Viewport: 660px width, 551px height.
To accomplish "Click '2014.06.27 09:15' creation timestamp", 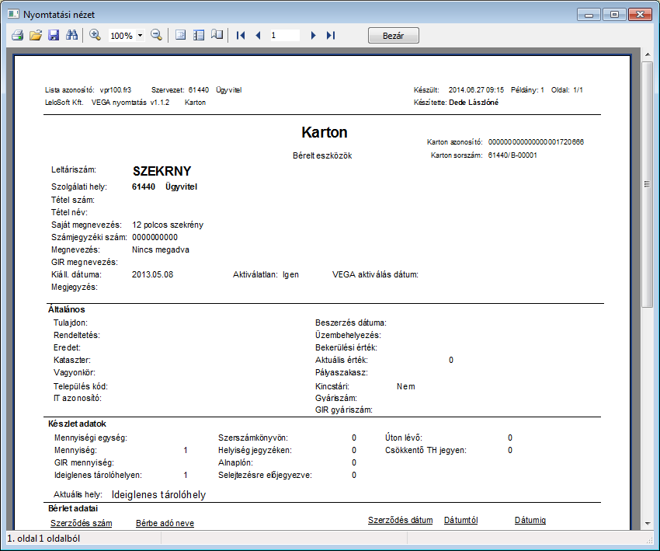I will [476, 90].
